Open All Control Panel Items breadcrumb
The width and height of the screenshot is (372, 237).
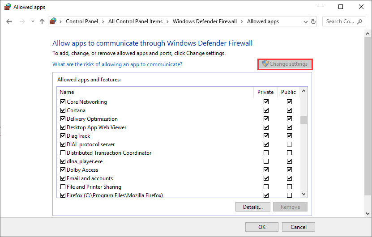[x=135, y=21]
